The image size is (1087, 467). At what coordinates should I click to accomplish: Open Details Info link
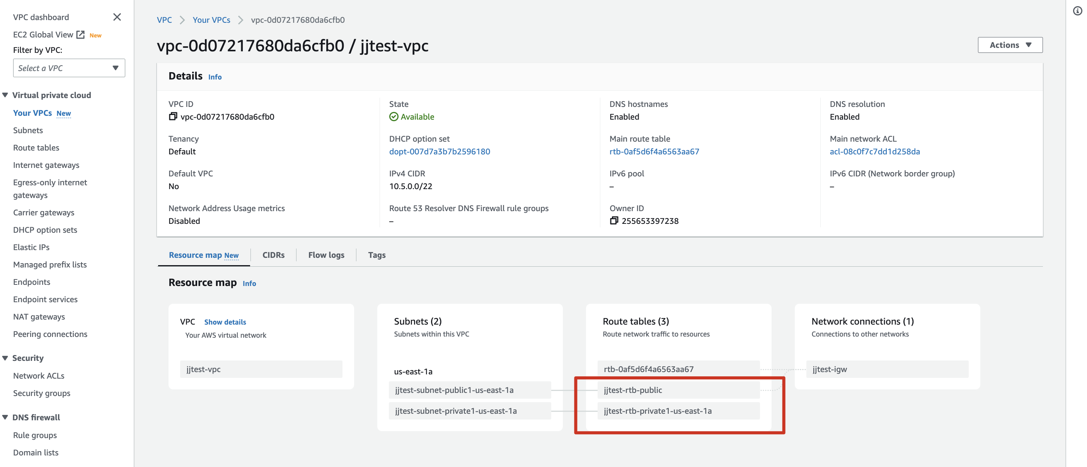(215, 77)
